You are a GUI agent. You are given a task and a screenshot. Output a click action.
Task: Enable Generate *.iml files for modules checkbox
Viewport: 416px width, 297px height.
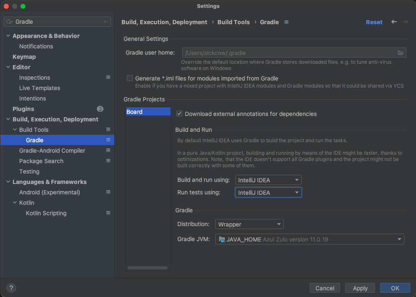point(130,78)
